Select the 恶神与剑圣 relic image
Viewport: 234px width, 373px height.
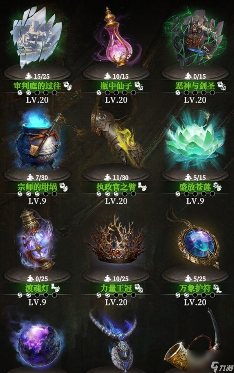click(x=195, y=38)
